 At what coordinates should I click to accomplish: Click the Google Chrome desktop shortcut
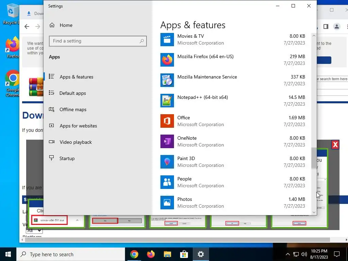pos(13,84)
